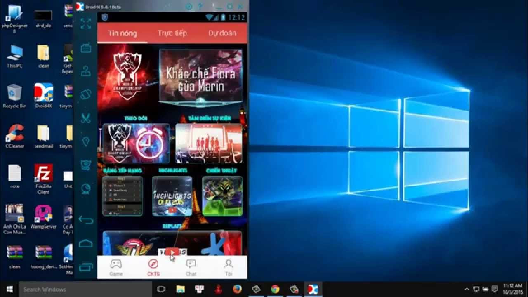Open Task View on the taskbar
Image resolution: width=528 pixels, height=297 pixels.
[x=161, y=289]
